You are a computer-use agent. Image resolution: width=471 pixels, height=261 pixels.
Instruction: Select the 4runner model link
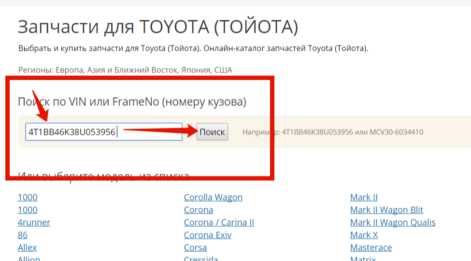tap(34, 222)
